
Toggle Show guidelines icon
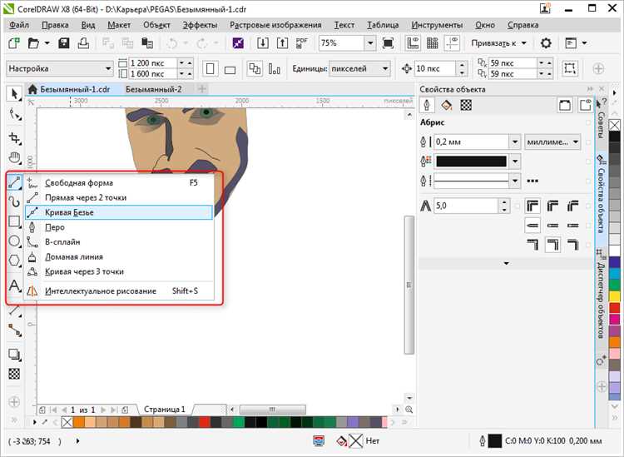click(453, 43)
